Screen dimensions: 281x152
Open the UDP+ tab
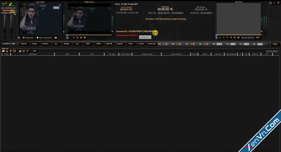tap(88, 44)
